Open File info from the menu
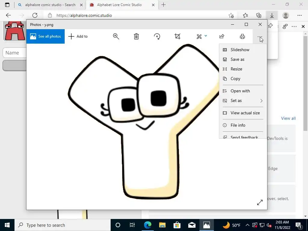This screenshot has width=308, height=231. [243, 125]
